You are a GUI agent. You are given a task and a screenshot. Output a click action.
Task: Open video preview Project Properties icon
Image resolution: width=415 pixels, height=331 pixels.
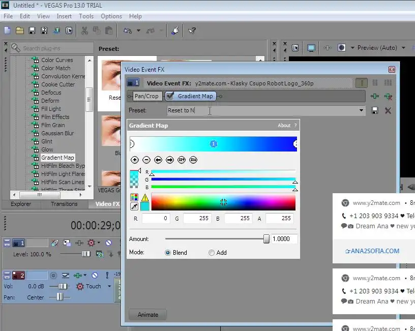click(295, 48)
